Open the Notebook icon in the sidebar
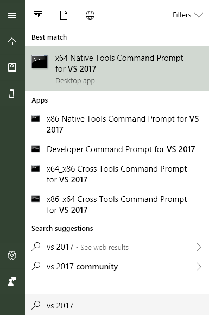This screenshot has height=315, width=209. click(12, 67)
